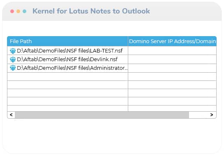Click the Domino Server cell for Devlink.nsf
Viewport: 224px width, 156px height.
tap(172, 60)
